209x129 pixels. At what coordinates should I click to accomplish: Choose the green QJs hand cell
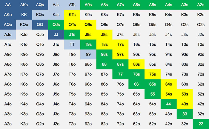pos(56,25)
